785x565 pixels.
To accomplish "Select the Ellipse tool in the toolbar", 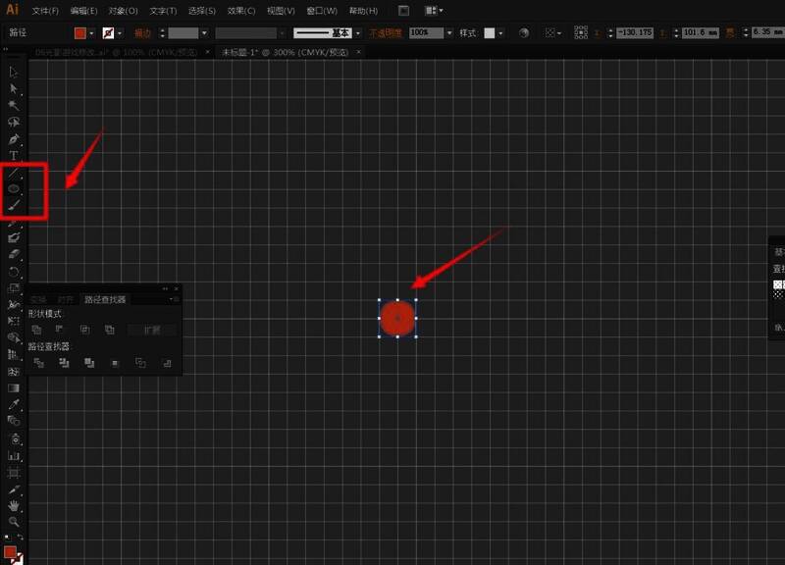I will coord(14,188).
